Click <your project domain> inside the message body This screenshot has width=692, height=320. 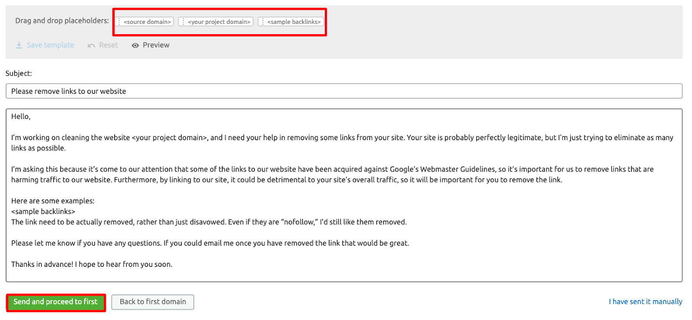tap(170, 138)
